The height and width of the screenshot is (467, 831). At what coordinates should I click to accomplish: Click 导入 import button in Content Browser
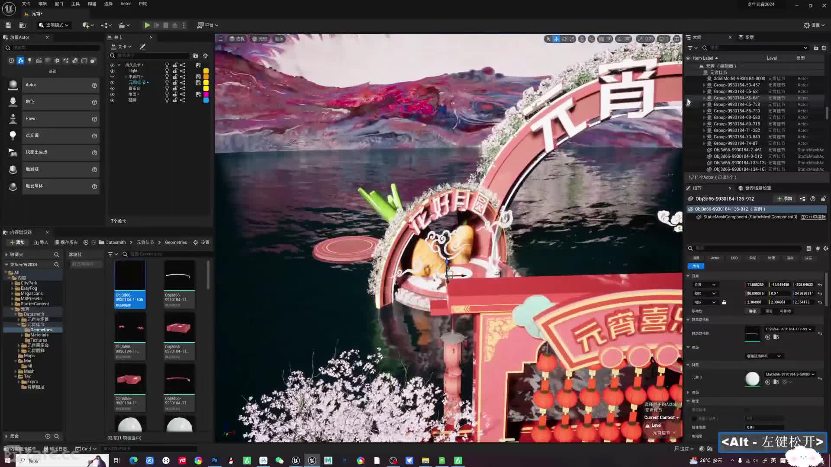click(41, 243)
